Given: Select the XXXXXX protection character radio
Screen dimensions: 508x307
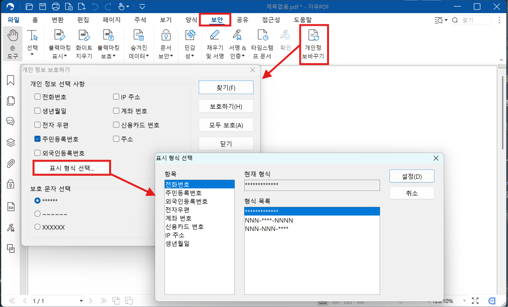Looking at the screenshot, I should coord(37,227).
